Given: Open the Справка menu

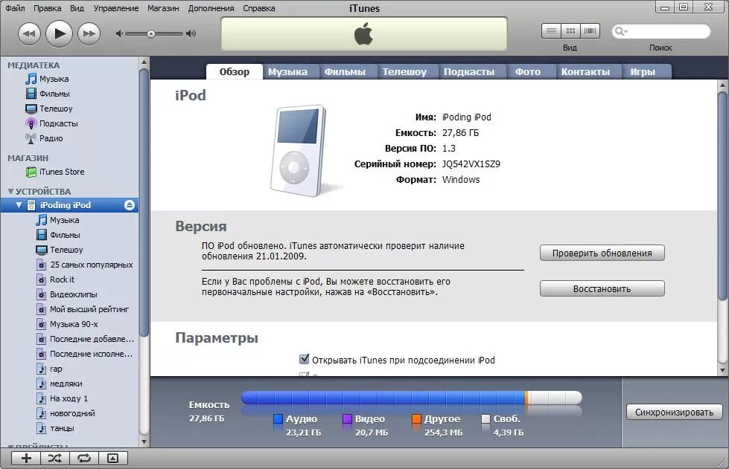Looking at the screenshot, I should coord(258,8).
